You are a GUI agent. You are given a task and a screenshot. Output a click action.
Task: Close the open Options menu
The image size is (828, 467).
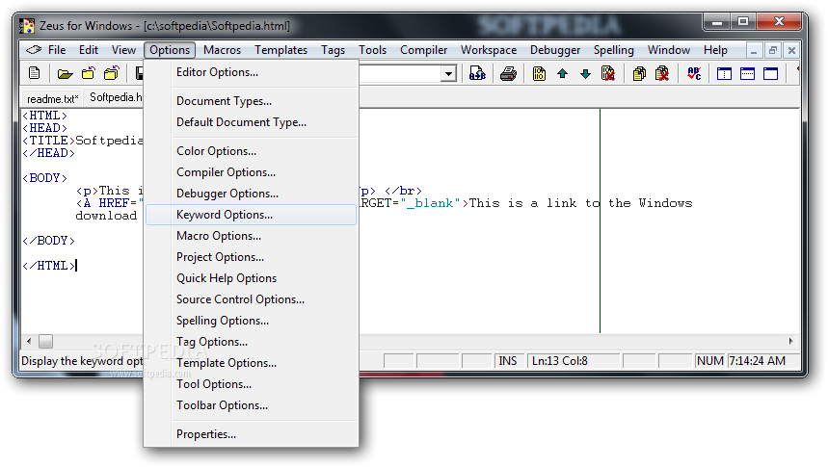pyautogui.click(x=170, y=50)
